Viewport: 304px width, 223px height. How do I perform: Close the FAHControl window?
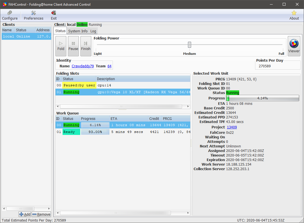(x=297, y=4)
